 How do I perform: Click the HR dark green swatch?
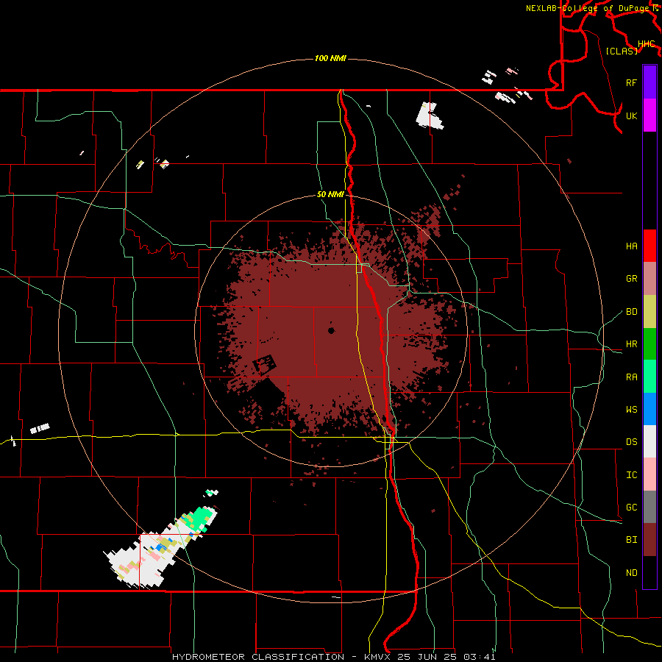point(649,344)
